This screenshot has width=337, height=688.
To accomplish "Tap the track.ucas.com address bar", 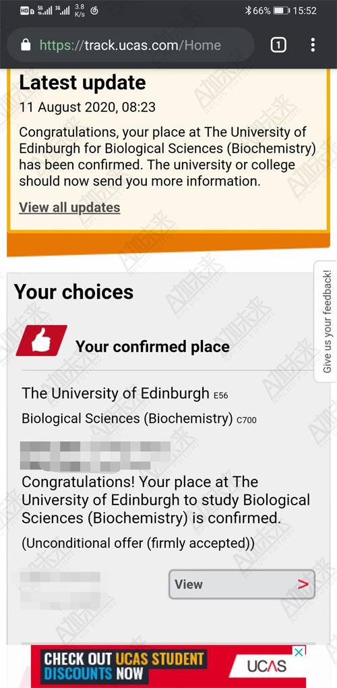I will 131,45.
